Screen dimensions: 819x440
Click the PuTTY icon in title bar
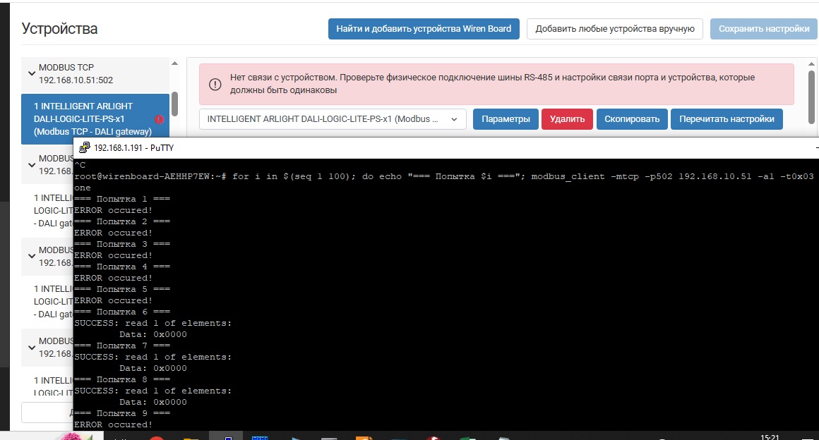coord(84,147)
